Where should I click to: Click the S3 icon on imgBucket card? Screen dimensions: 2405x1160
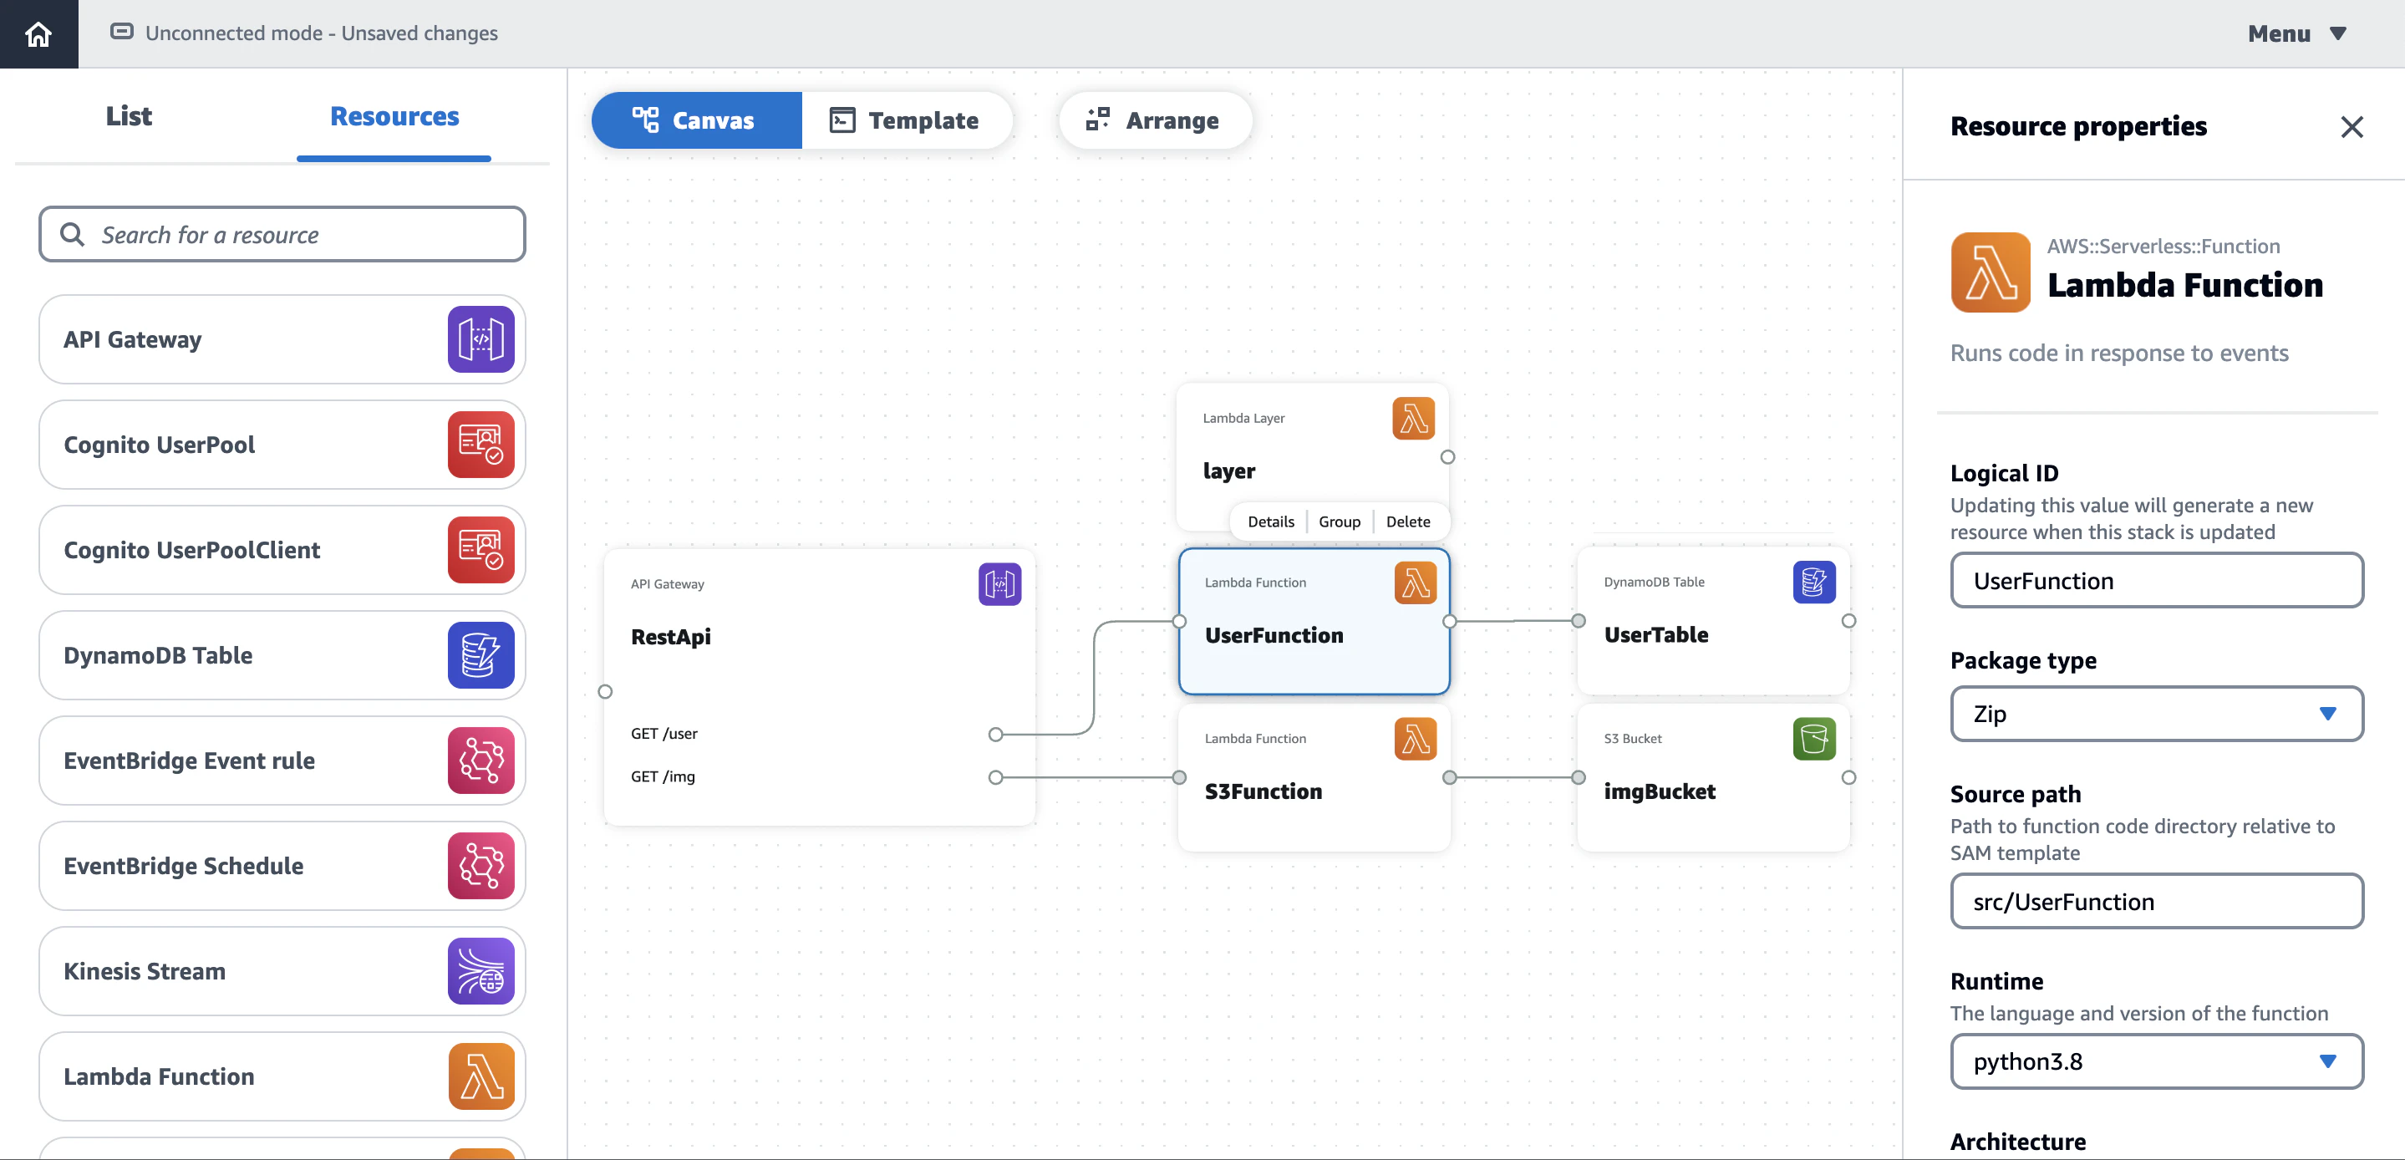click(x=1814, y=739)
